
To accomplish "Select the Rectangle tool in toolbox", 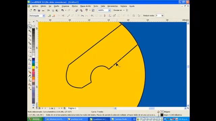I will click(x=29, y=47).
